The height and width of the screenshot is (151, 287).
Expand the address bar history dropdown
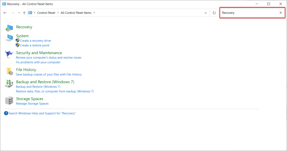coord(206,13)
